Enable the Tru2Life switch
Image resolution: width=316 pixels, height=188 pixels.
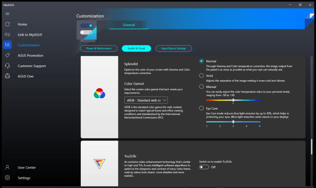click(204, 167)
